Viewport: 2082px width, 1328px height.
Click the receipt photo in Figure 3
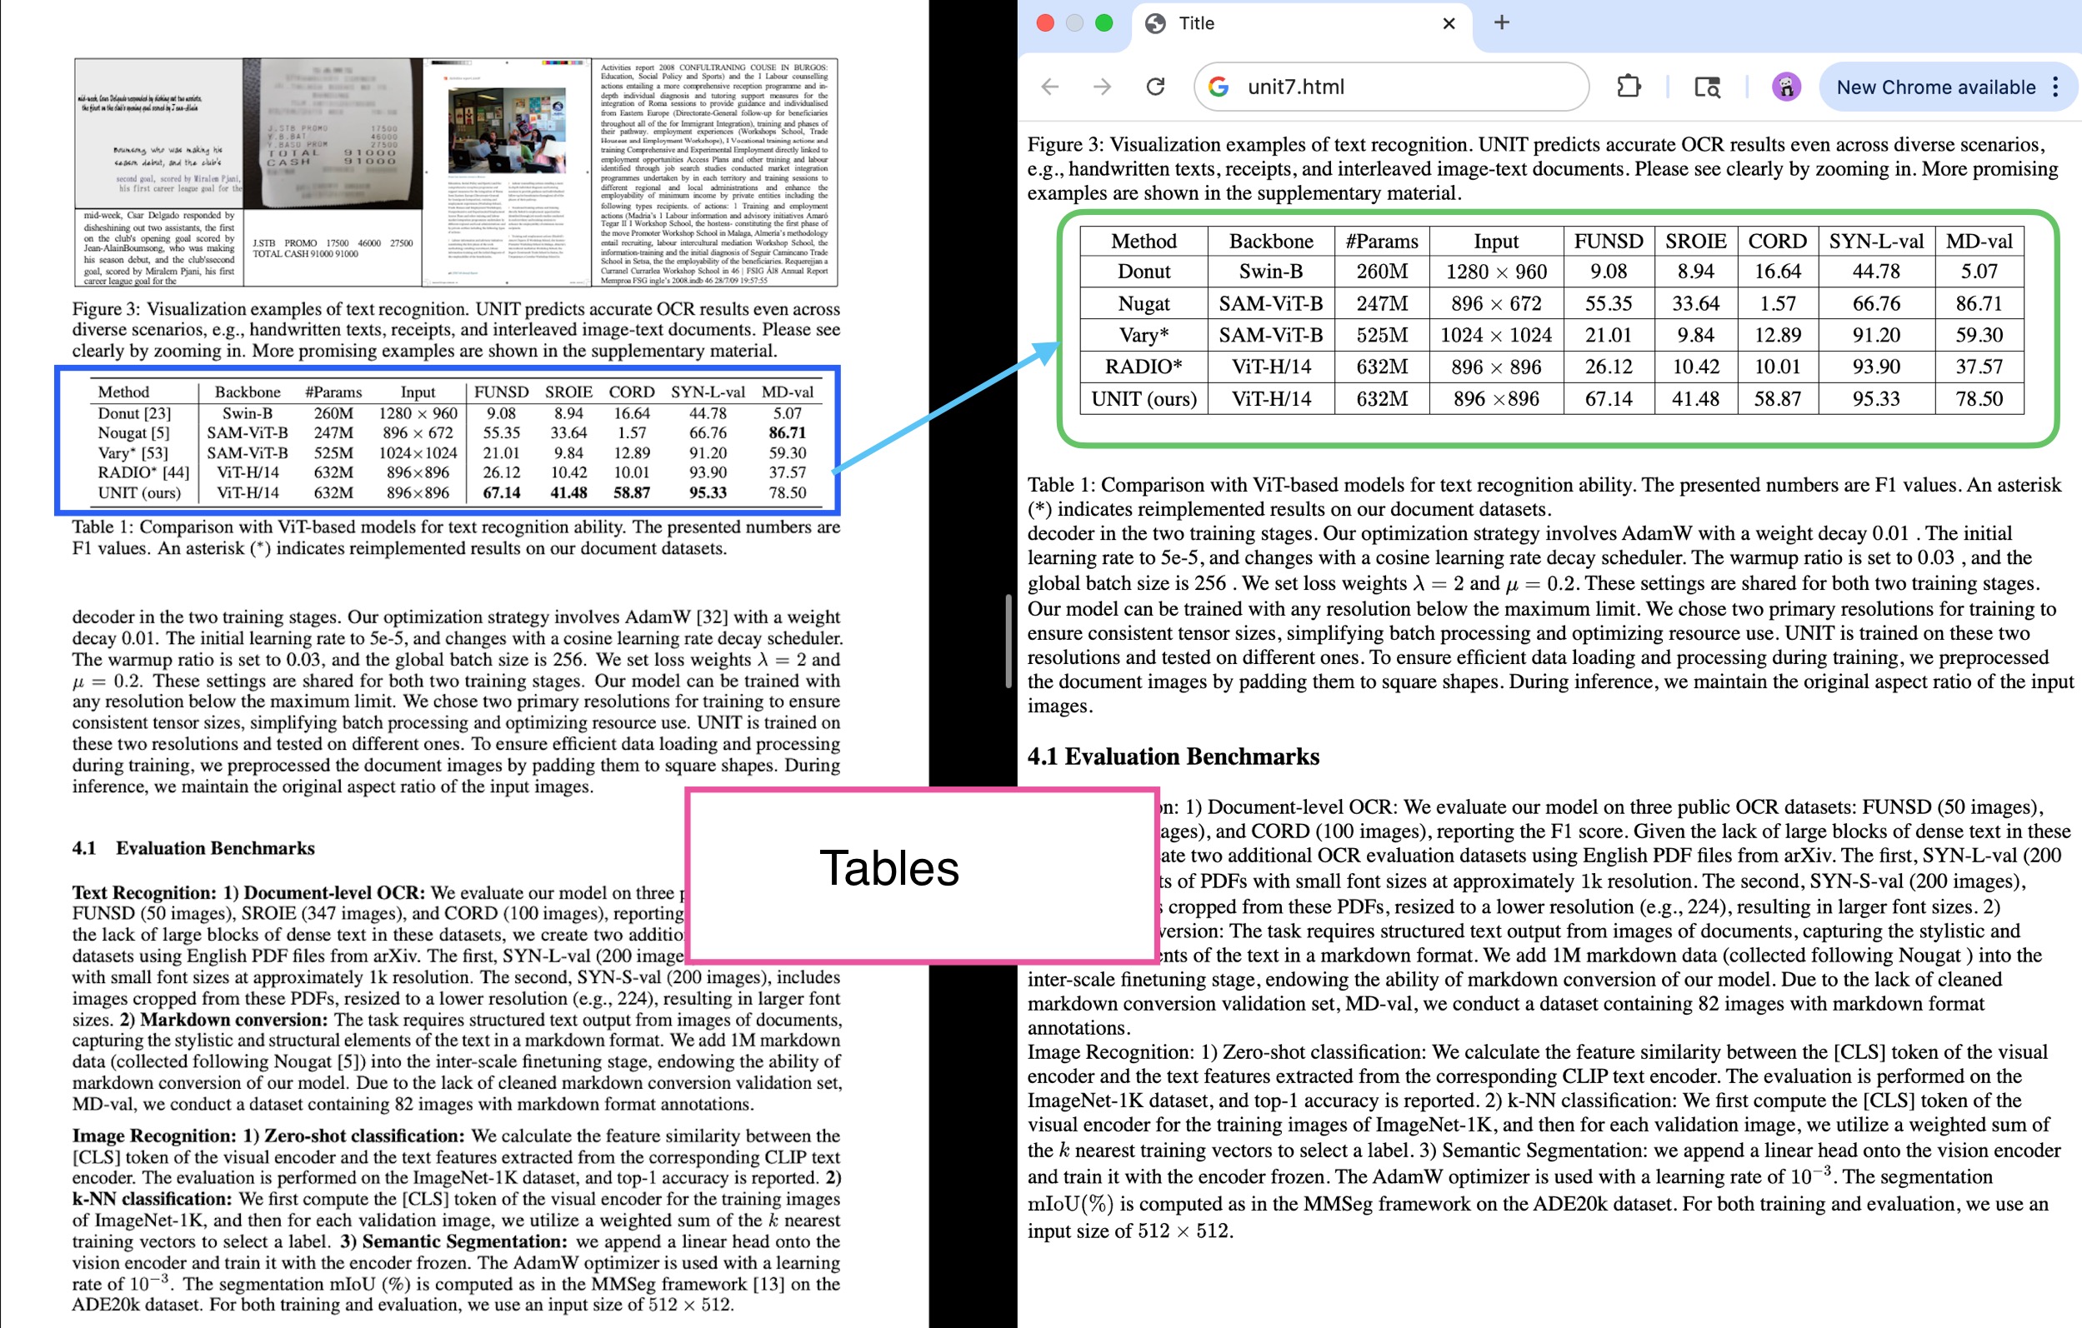[333, 134]
